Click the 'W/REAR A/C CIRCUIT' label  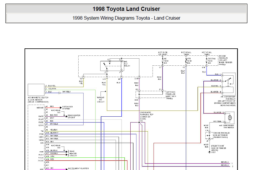101,100
